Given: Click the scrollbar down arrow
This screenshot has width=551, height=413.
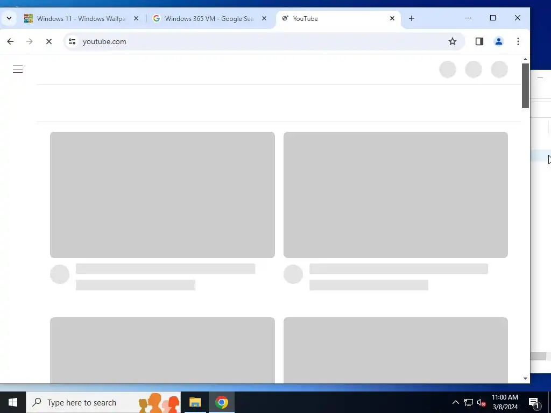Looking at the screenshot, I should (525, 378).
